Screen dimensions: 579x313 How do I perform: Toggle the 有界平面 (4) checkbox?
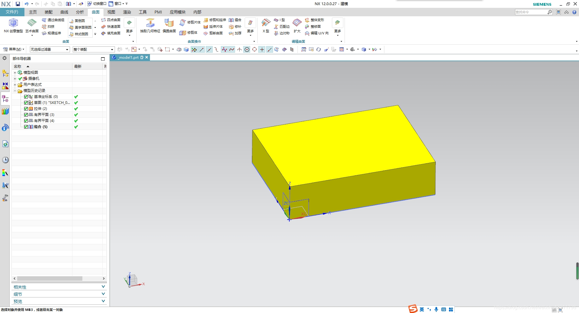coord(26,121)
